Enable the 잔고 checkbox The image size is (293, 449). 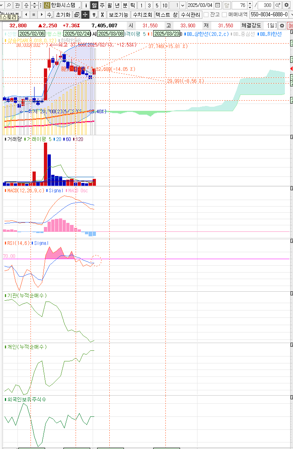point(206,15)
